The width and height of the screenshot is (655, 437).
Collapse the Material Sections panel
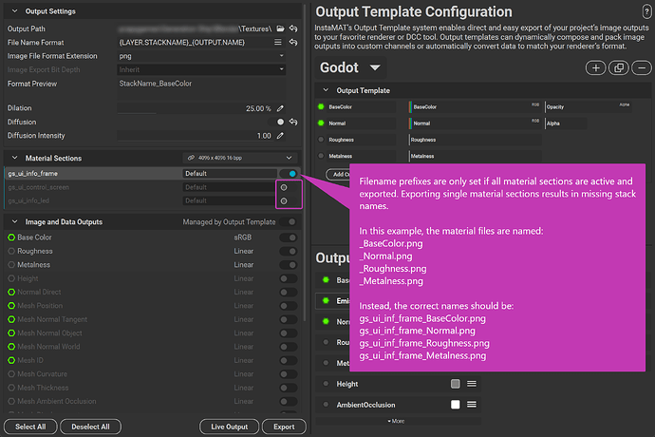14,158
